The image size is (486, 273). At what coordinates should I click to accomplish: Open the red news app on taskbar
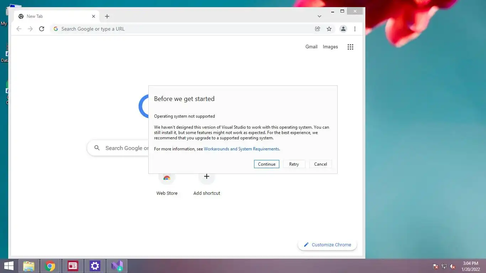click(x=73, y=266)
